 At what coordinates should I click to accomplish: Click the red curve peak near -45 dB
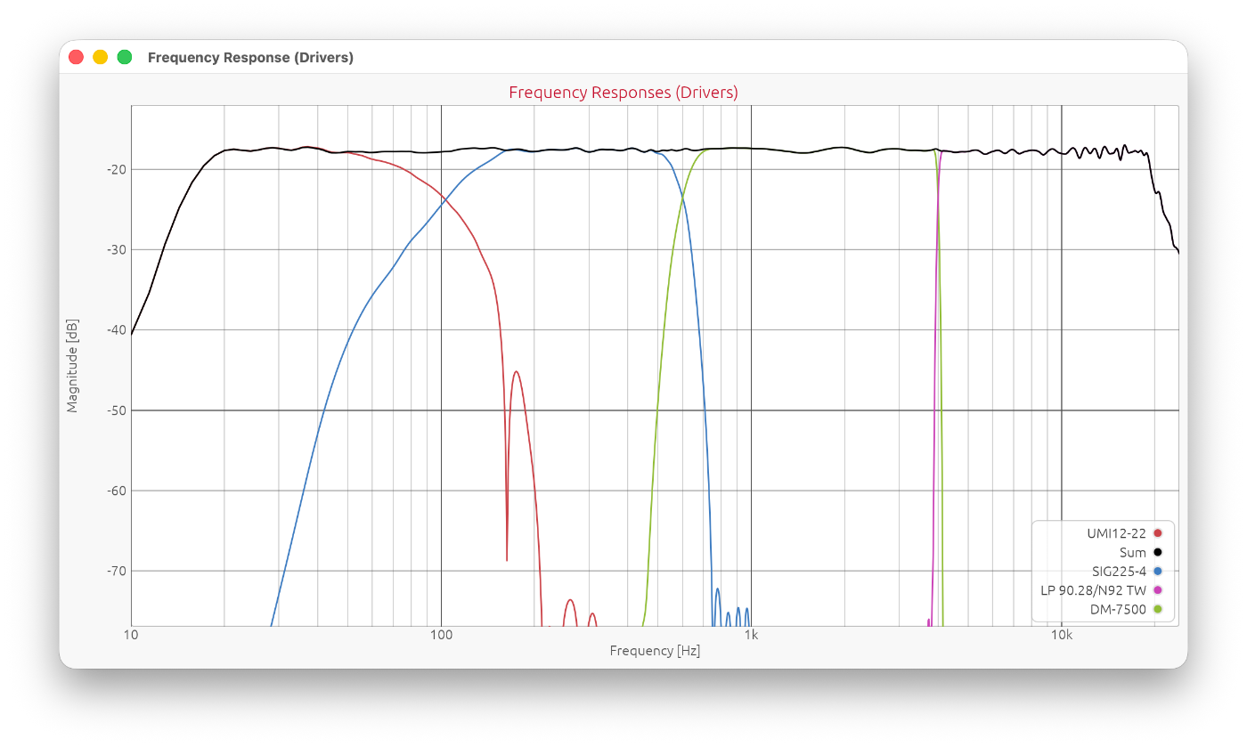[516, 372]
